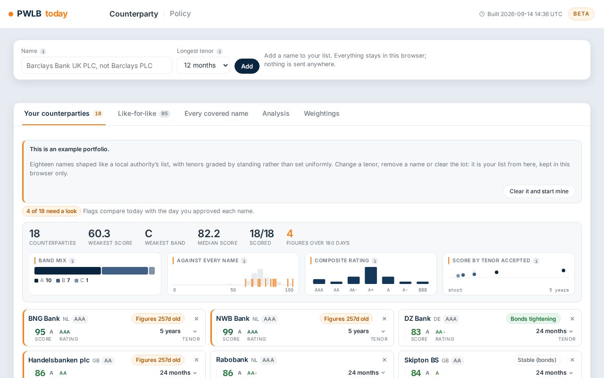Viewport: 604px width, 378px height.
Task: Click the orange 4 figures over 180 days
Action: pyautogui.click(x=290, y=234)
